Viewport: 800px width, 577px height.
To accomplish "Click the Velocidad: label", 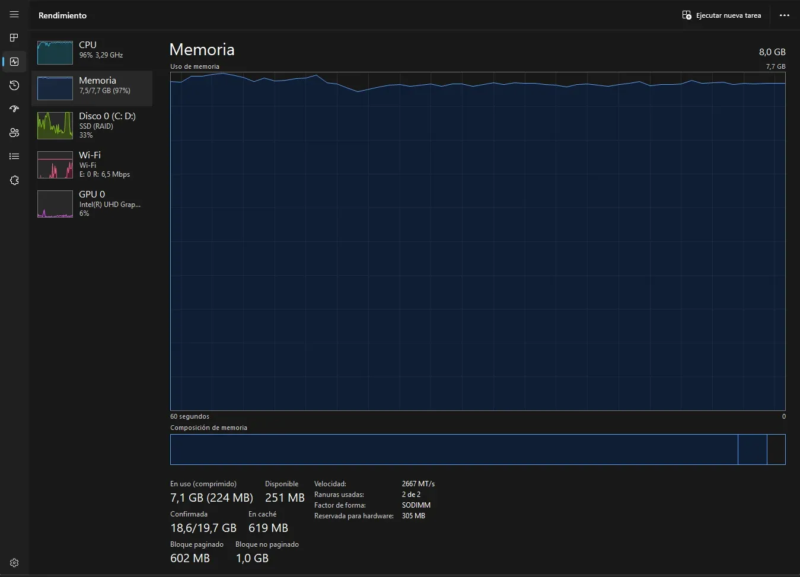I will (330, 484).
